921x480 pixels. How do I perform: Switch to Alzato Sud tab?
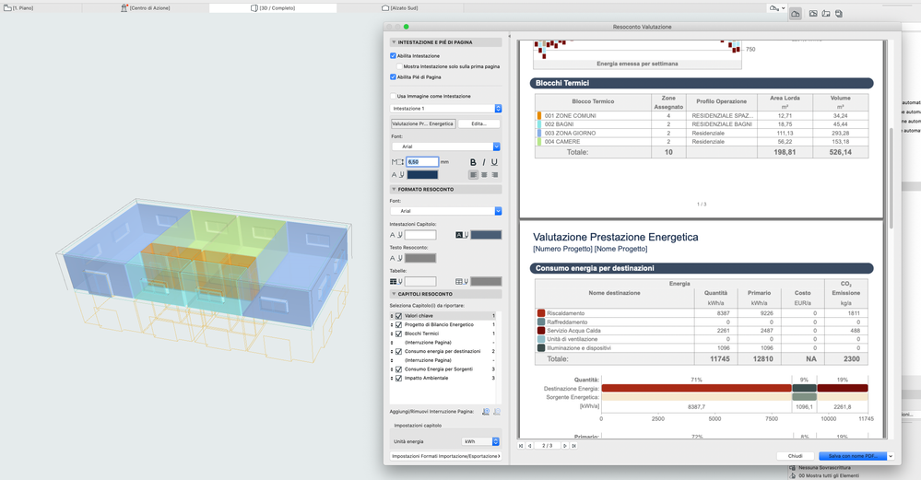(x=400, y=8)
